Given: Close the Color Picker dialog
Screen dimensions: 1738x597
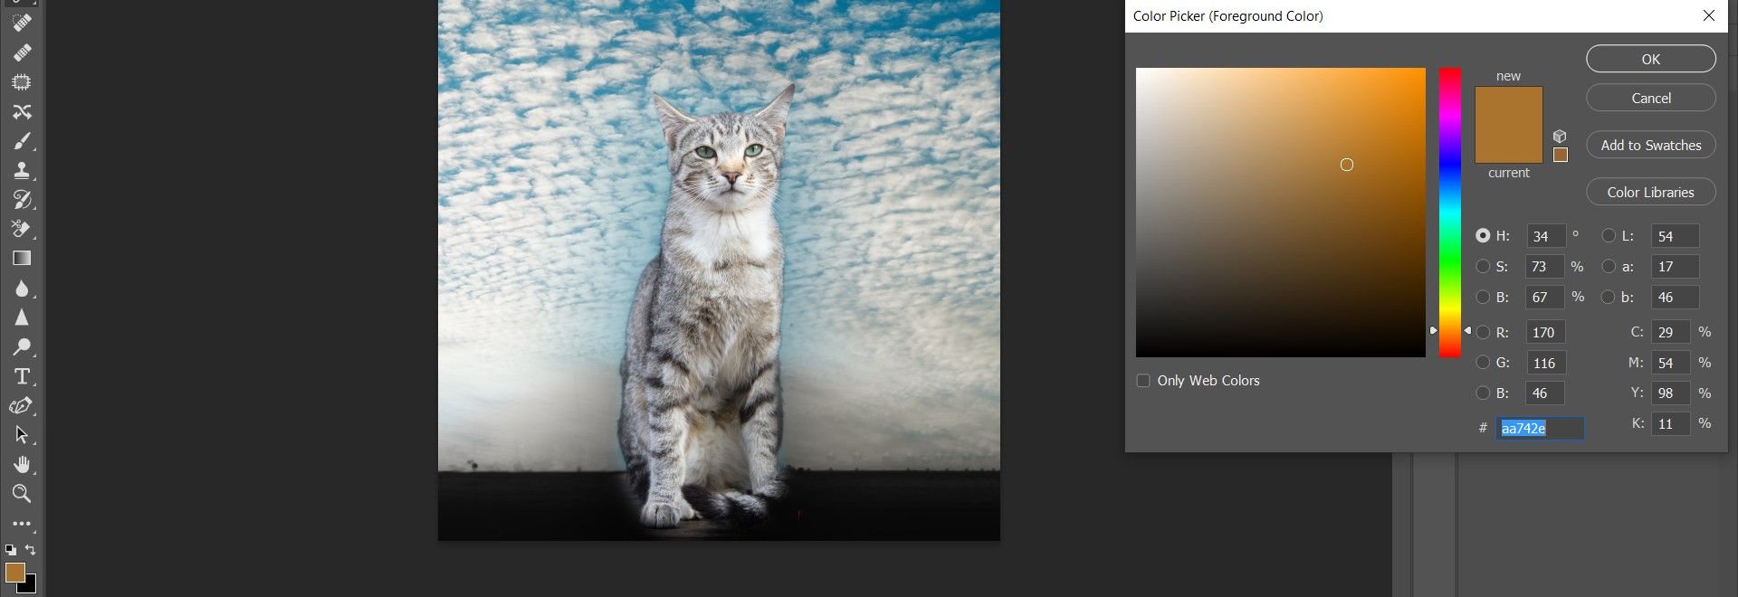Looking at the screenshot, I should pyautogui.click(x=1709, y=15).
